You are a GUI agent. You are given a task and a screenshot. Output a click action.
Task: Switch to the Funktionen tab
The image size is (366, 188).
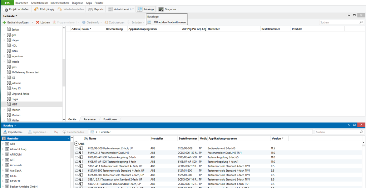pyautogui.click(x=110, y=119)
